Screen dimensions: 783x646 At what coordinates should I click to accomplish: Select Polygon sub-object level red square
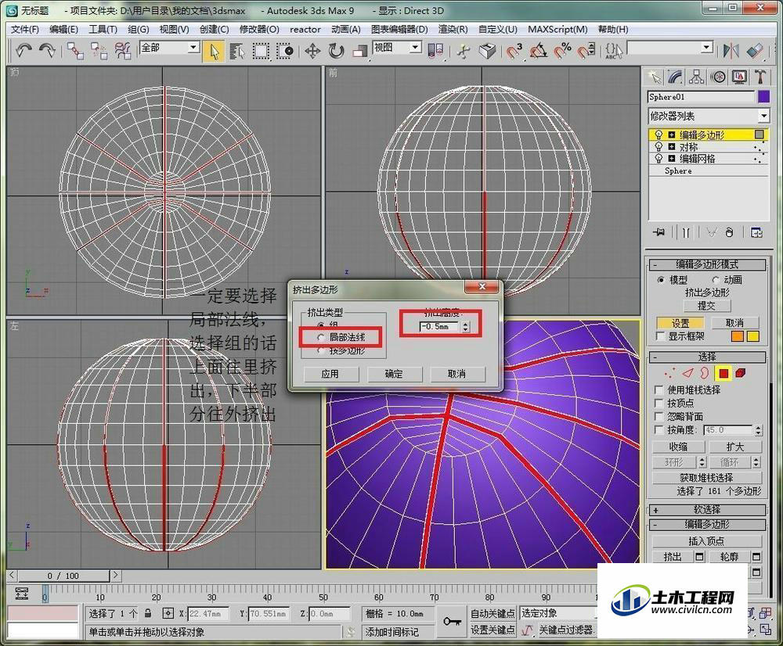point(723,373)
